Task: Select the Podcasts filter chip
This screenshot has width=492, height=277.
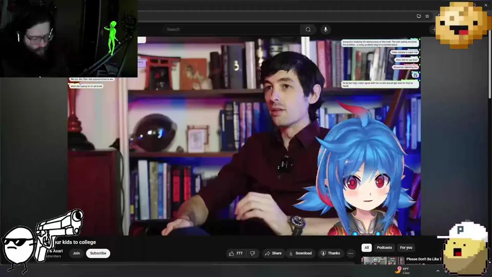Action: click(x=384, y=248)
